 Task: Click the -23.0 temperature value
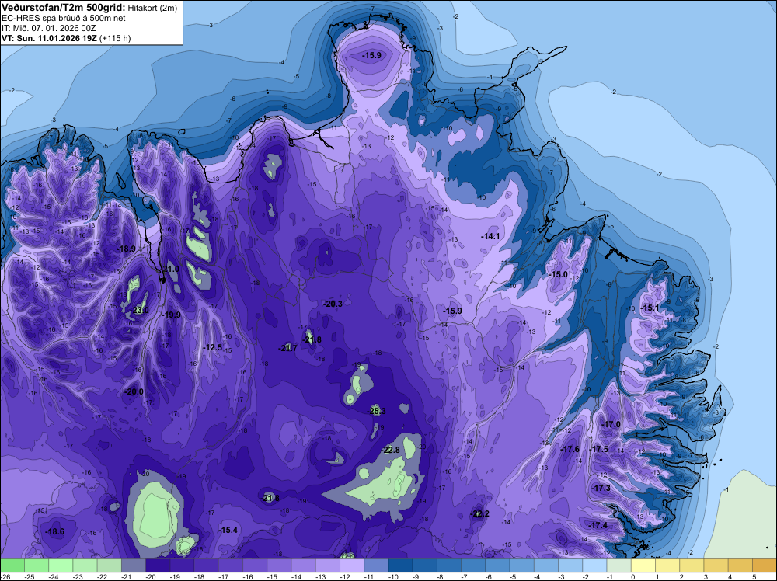139,311
